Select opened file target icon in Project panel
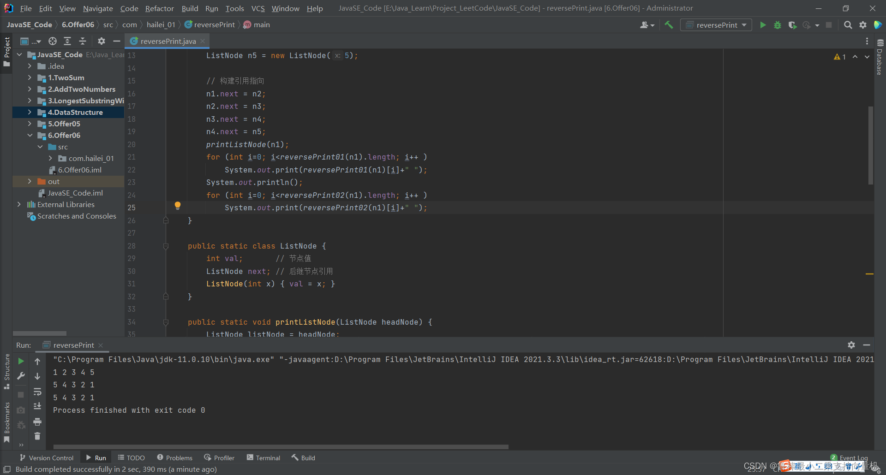 53,41
